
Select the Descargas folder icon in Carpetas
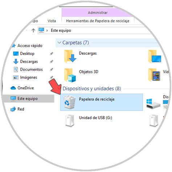point(70,57)
